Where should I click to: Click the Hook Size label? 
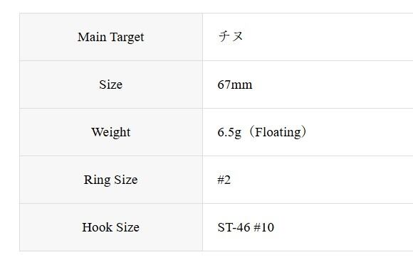(110, 227)
